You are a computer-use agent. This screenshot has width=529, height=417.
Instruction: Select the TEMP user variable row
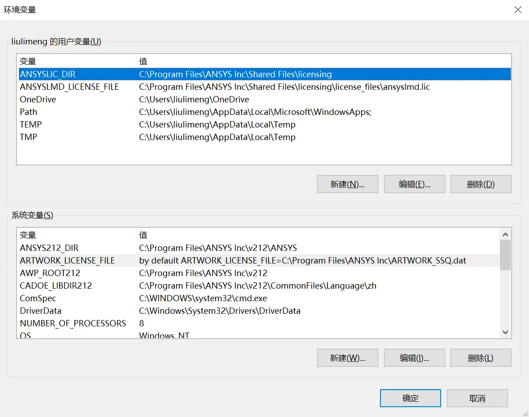tap(265, 124)
